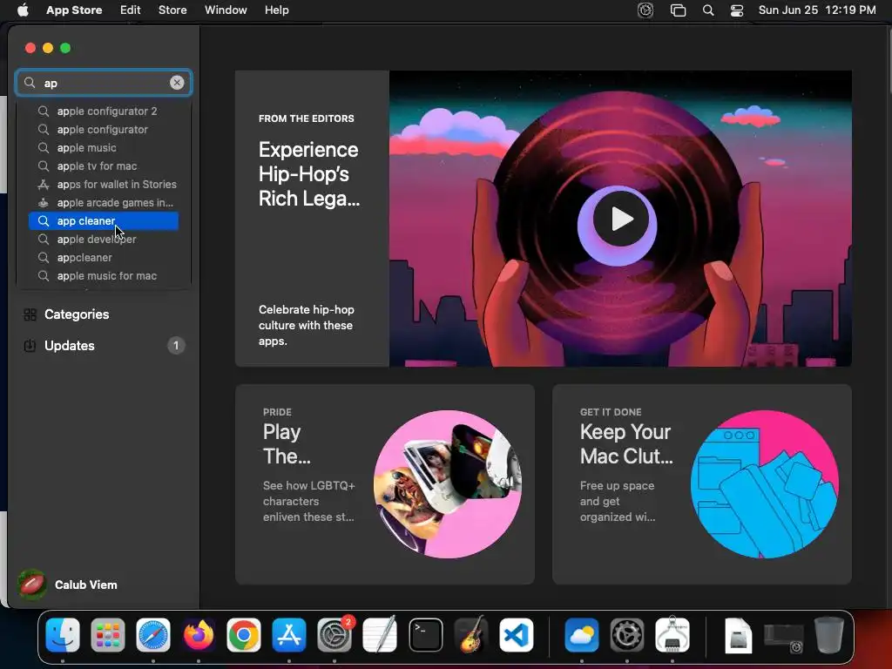Click the App Store icon in the Dock

click(x=289, y=635)
